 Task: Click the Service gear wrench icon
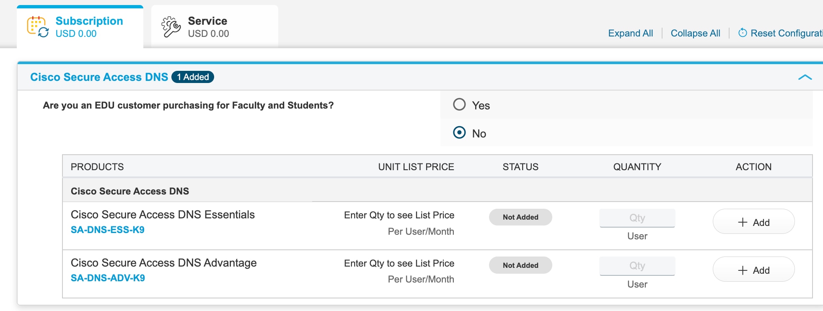tap(171, 27)
